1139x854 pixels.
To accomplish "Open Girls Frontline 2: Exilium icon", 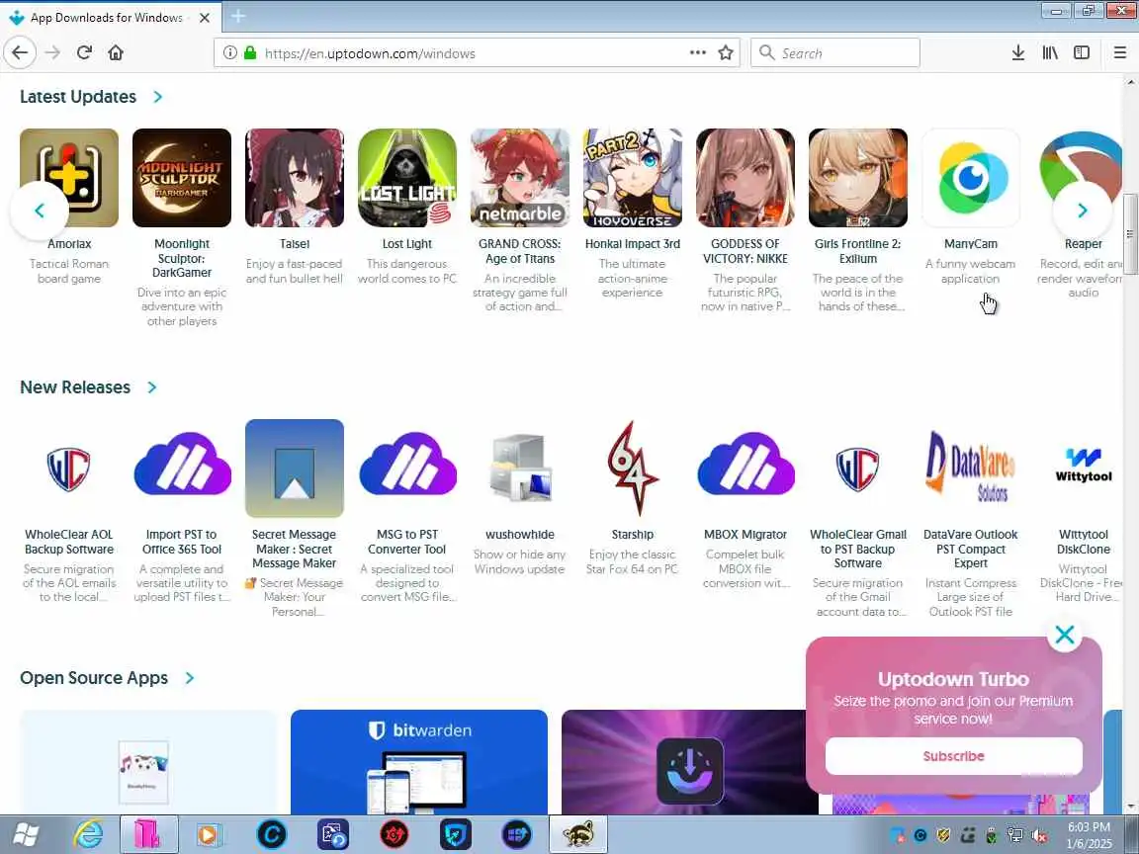I will click(x=858, y=178).
